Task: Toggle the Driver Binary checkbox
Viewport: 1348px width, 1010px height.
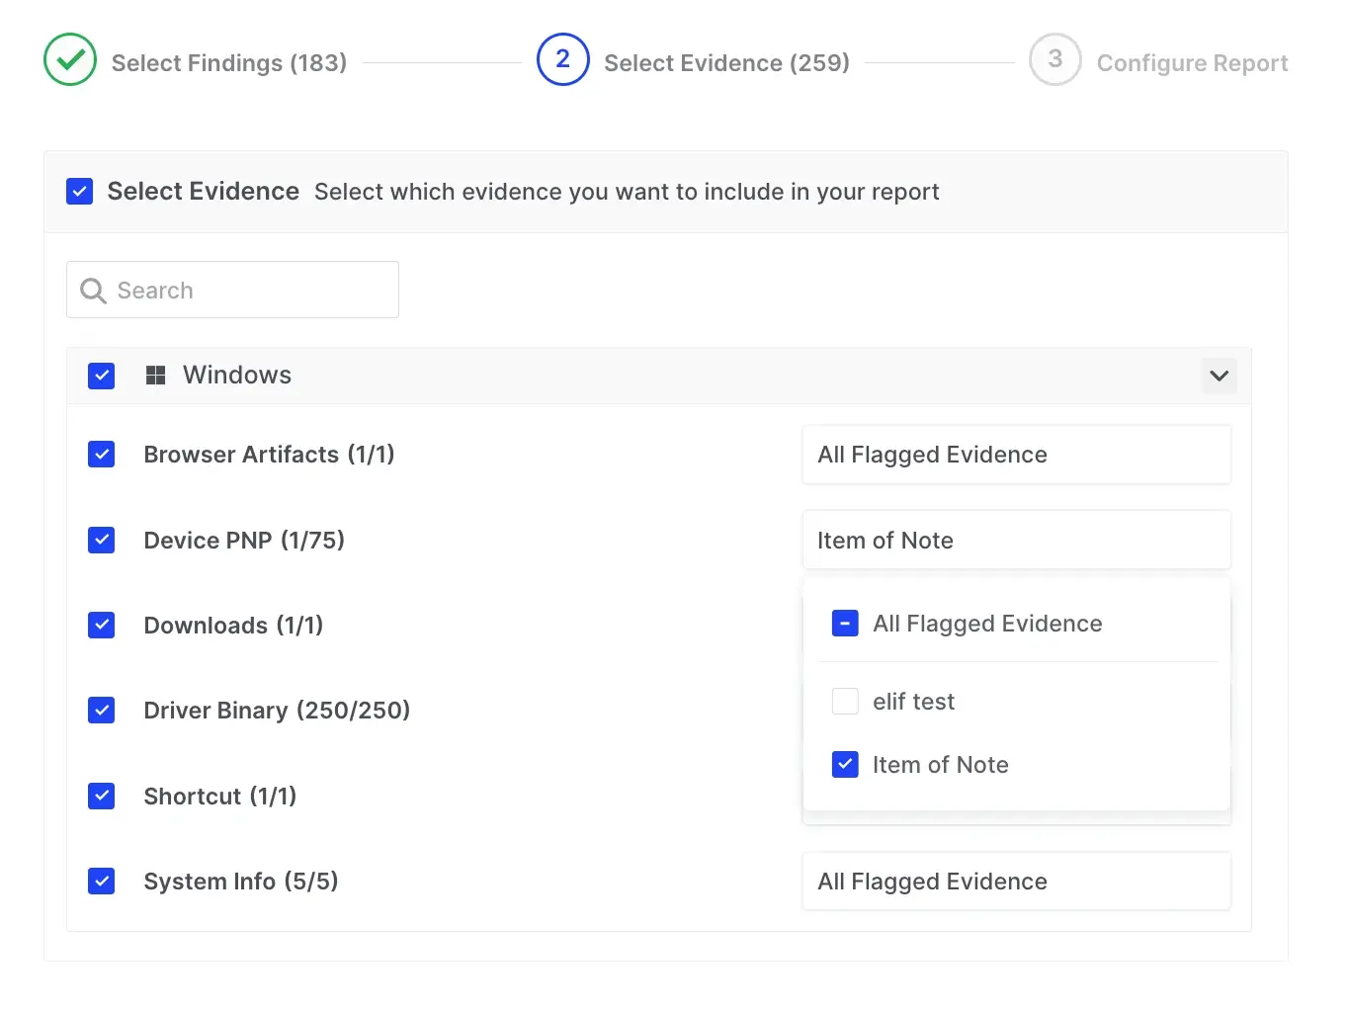Action: [102, 711]
